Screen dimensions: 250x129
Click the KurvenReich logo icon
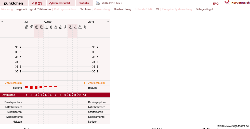pyautogui.click(x=227, y=3)
